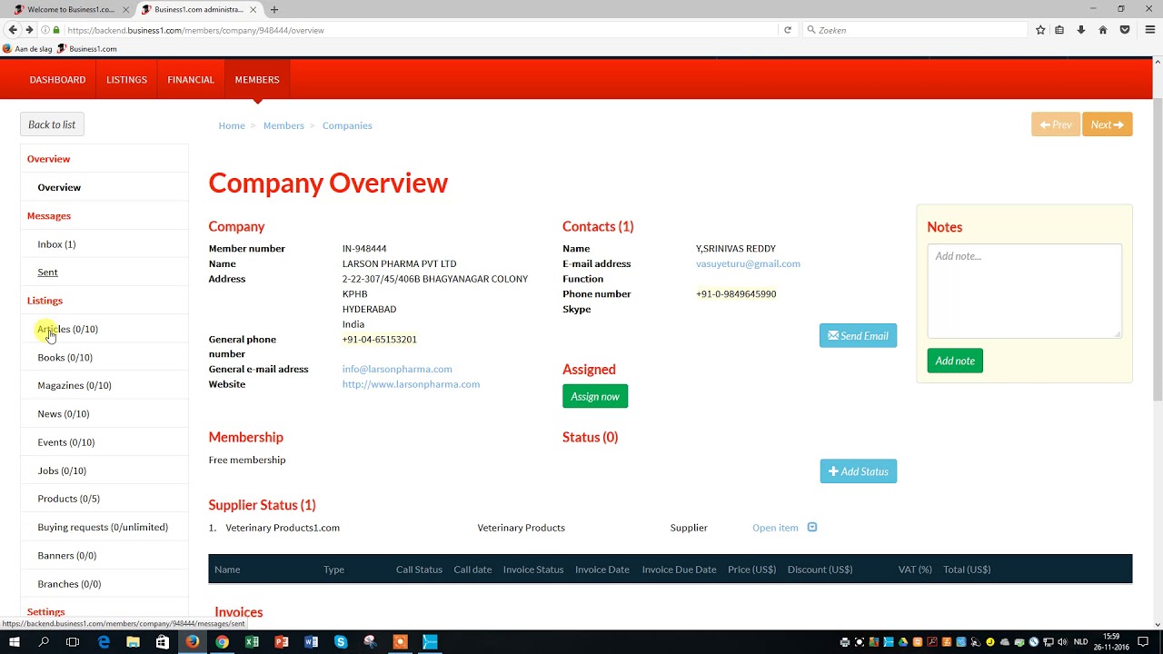
Task: Open Magazines (0/10) listing
Action: tap(75, 385)
